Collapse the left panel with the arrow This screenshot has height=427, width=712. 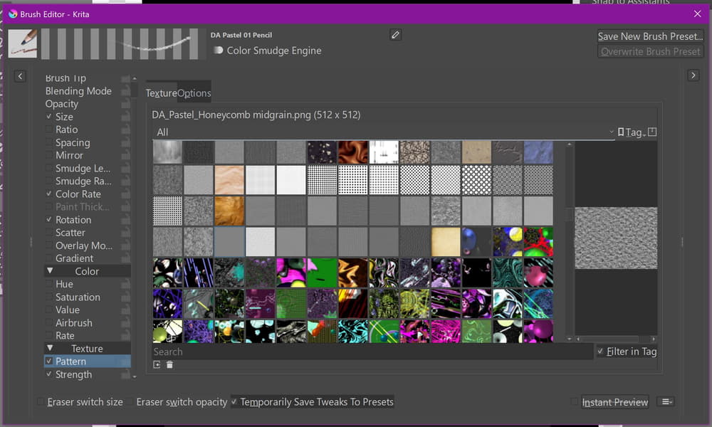tap(20, 76)
